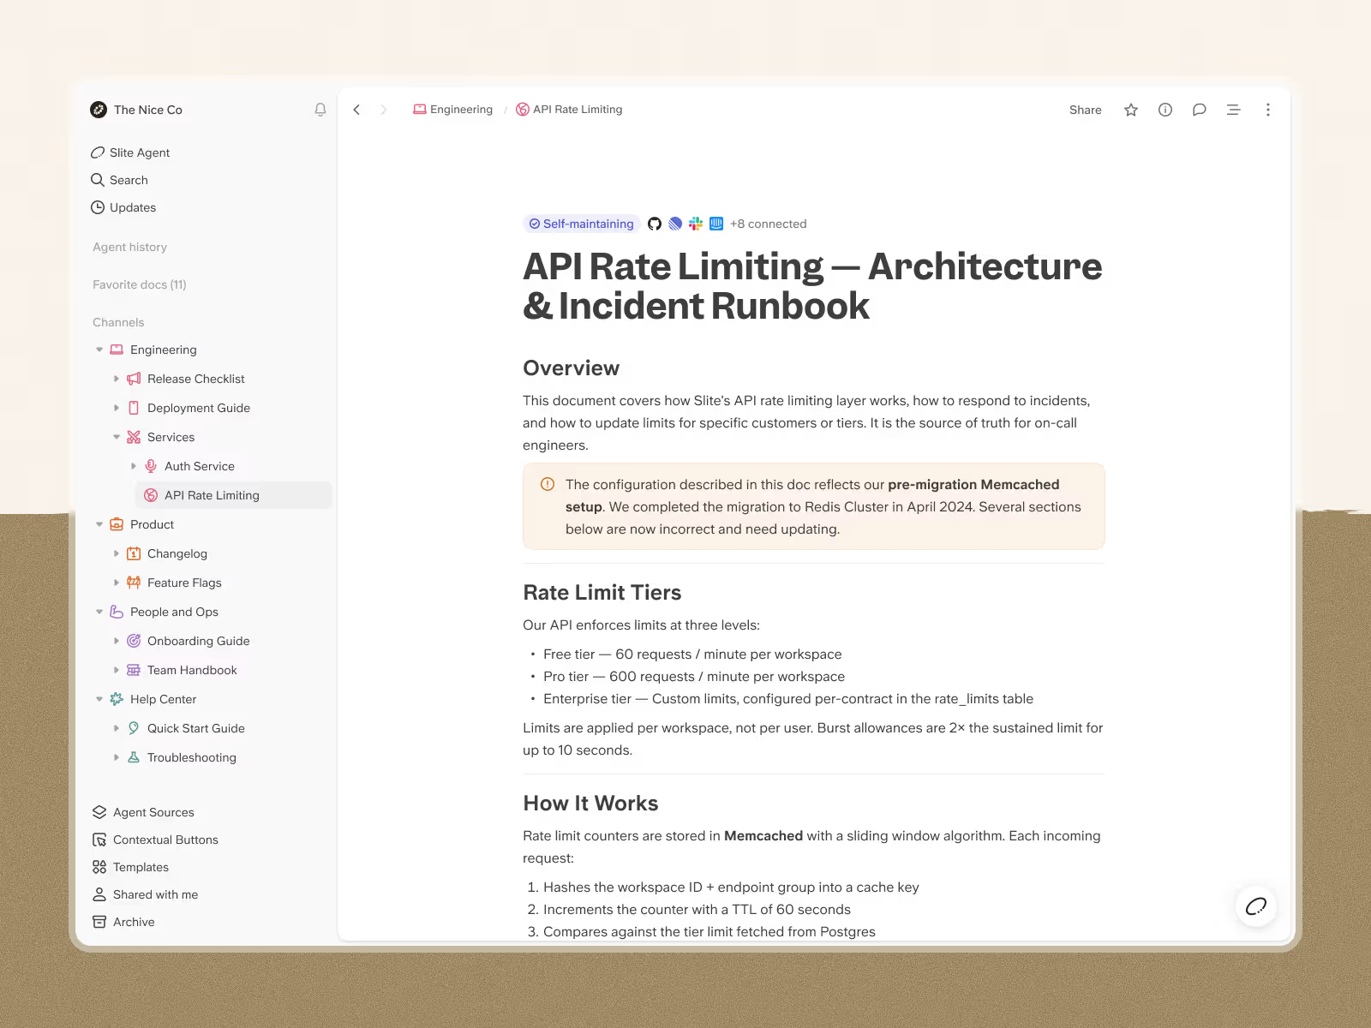Open Shared with me

tap(145, 894)
